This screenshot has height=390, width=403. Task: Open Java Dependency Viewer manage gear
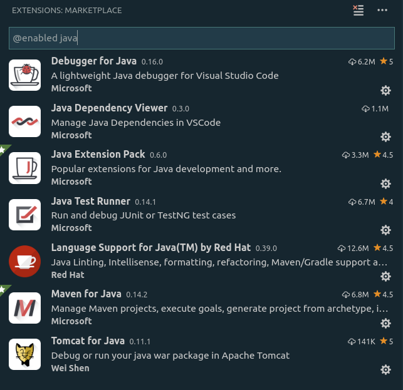coord(386,137)
